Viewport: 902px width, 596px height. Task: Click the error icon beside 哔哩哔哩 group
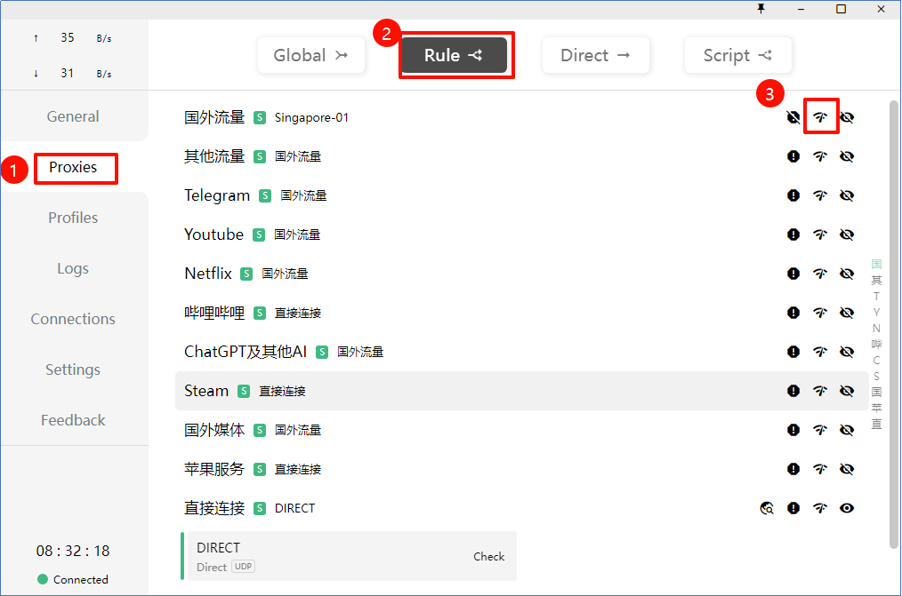point(793,312)
